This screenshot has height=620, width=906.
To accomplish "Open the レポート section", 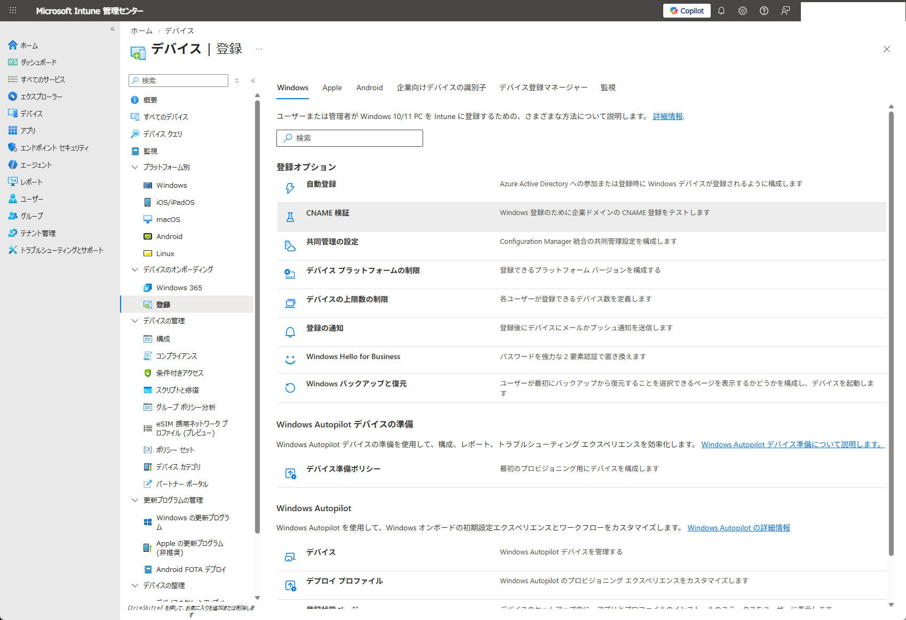I will tap(30, 181).
